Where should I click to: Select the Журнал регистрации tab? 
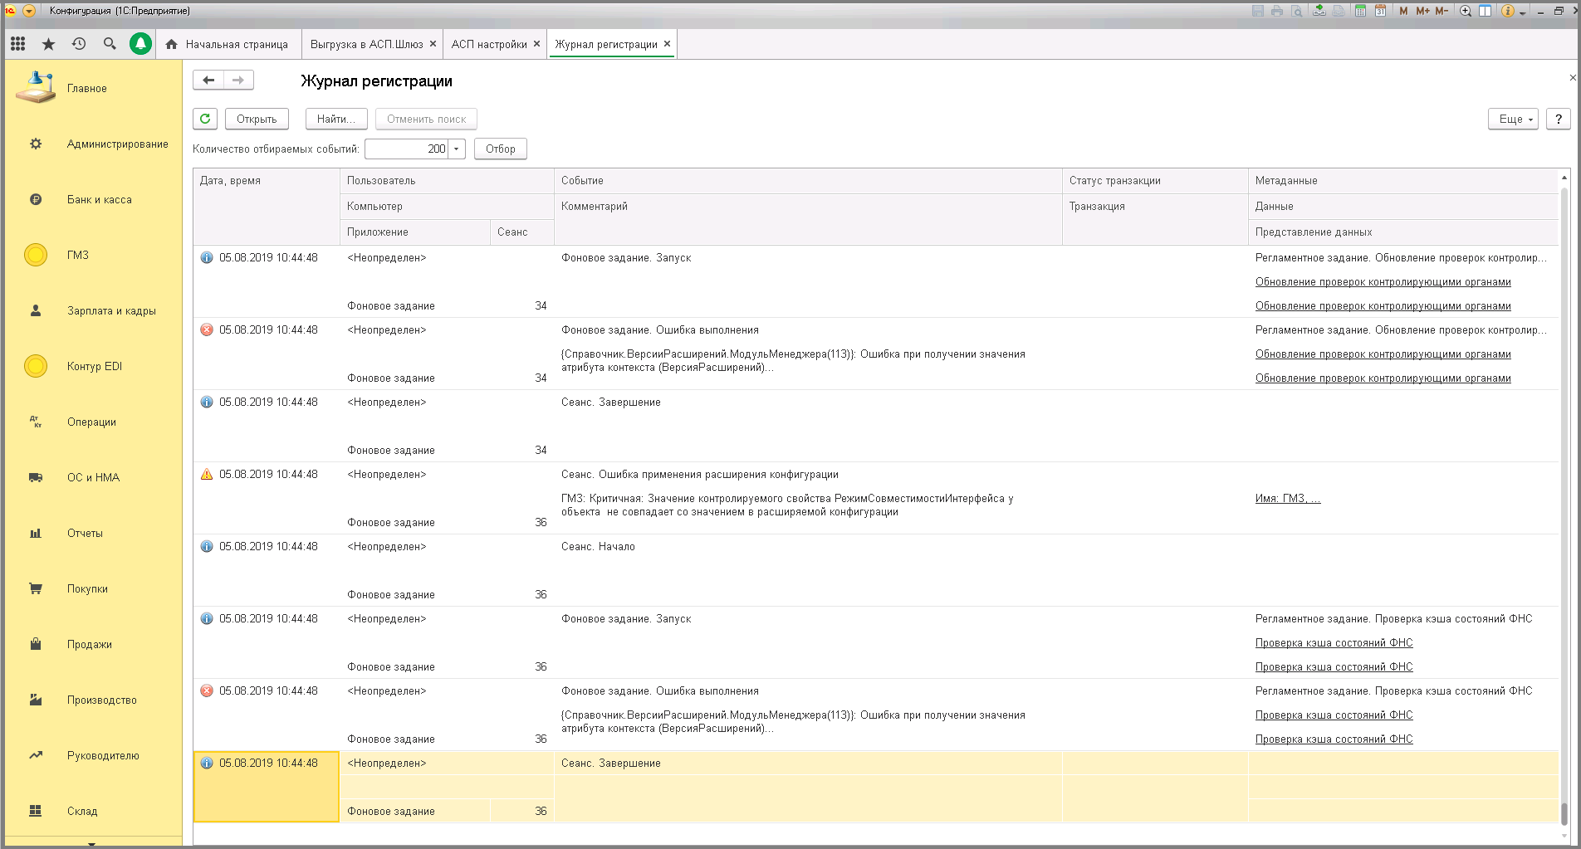pos(605,44)
